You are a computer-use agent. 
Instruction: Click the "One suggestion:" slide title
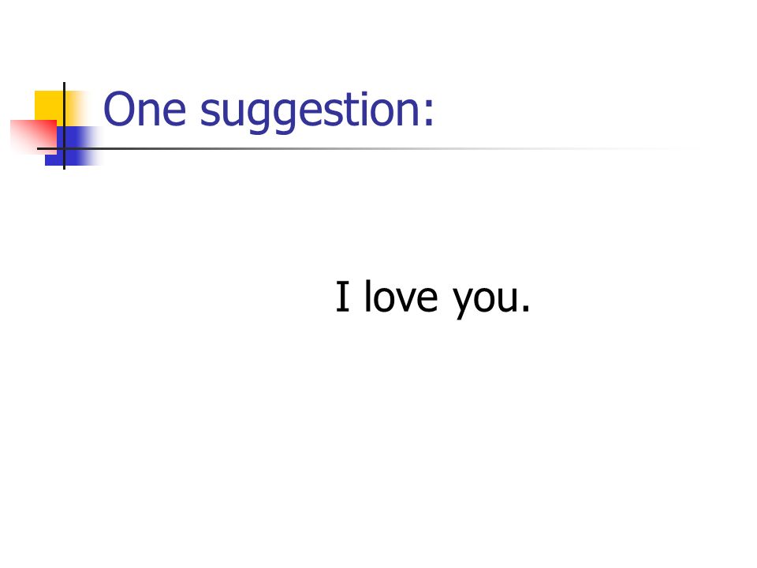point(269,110)
